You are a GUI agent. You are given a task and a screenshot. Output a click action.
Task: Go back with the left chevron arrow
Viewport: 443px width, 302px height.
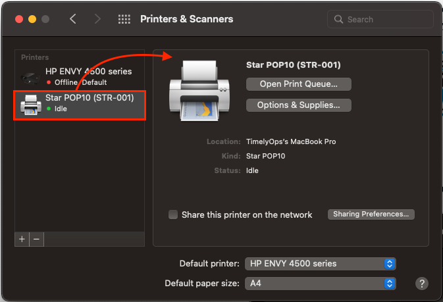point(73,19)
